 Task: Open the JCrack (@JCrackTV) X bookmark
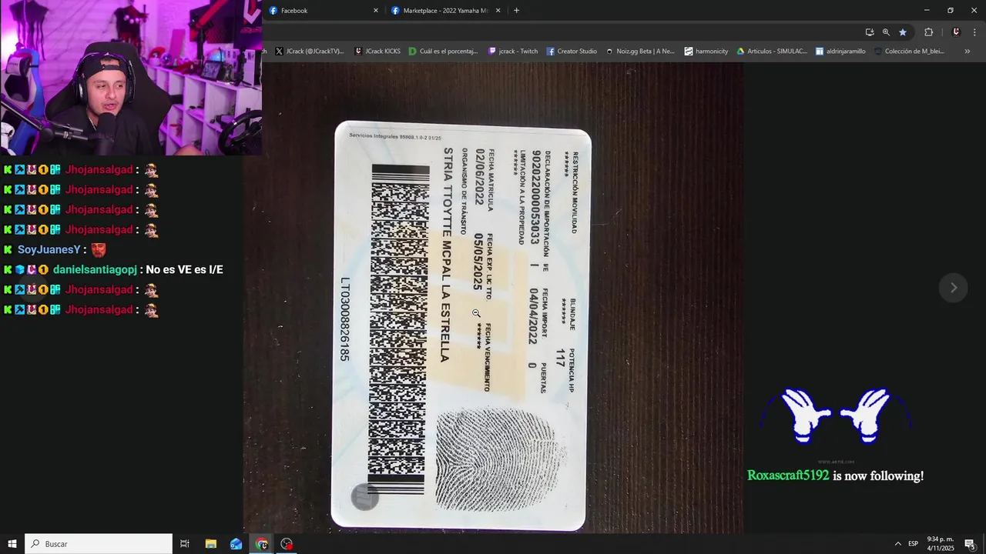(310, 52)
